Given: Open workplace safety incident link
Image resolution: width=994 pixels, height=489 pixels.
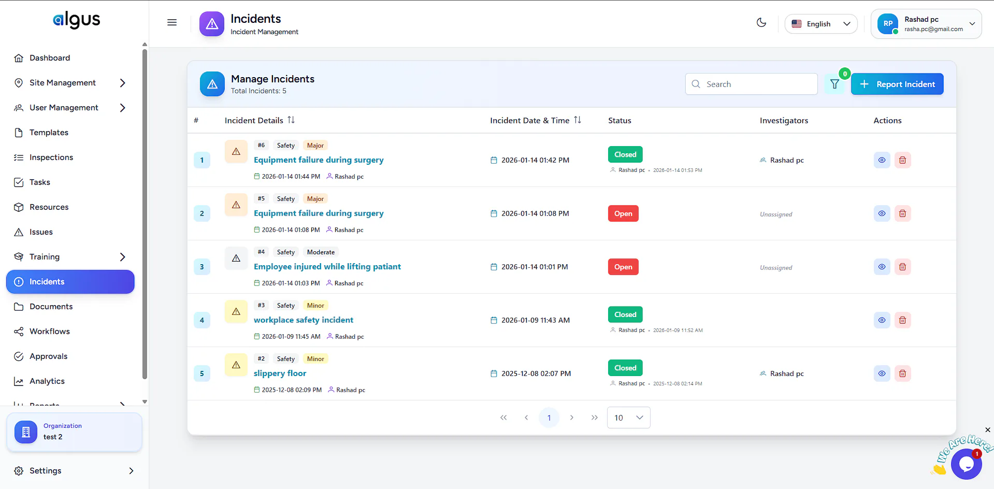Looking at the screenshot, I should pos(304,320).
